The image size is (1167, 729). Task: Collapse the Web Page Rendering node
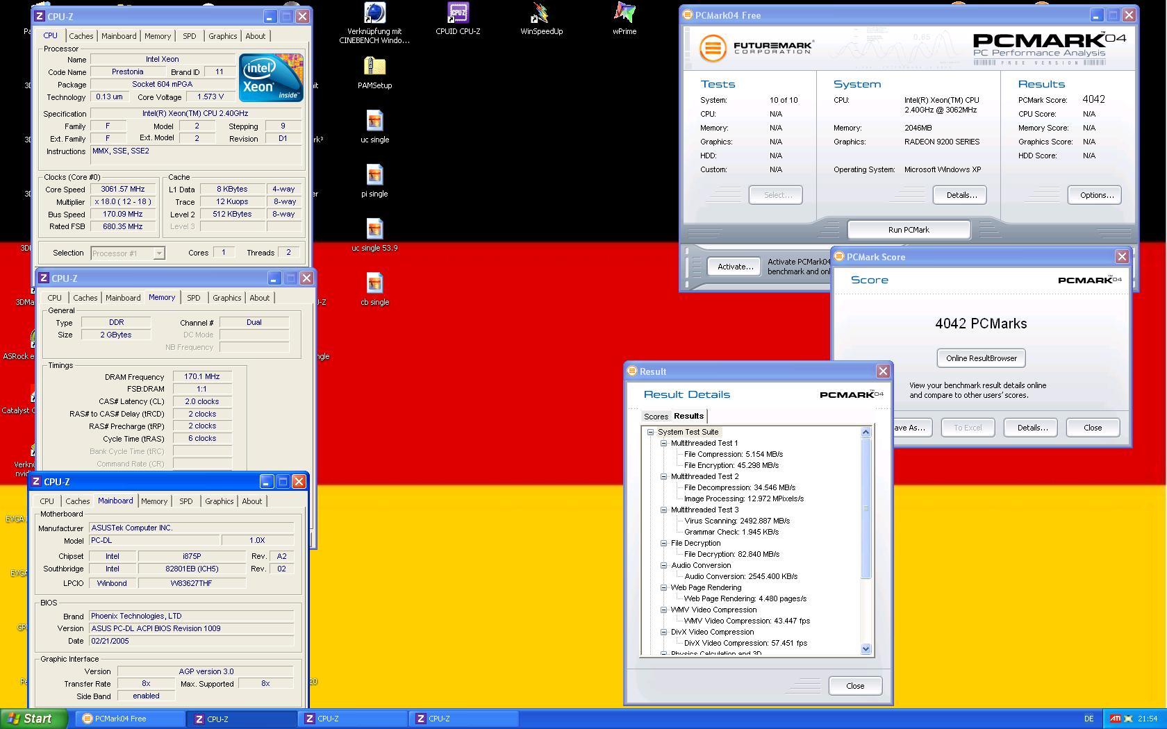point(663,587)
